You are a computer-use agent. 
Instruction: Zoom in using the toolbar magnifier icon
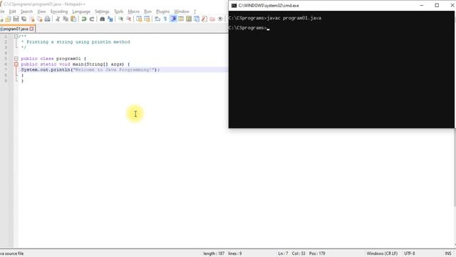(120, 19)
